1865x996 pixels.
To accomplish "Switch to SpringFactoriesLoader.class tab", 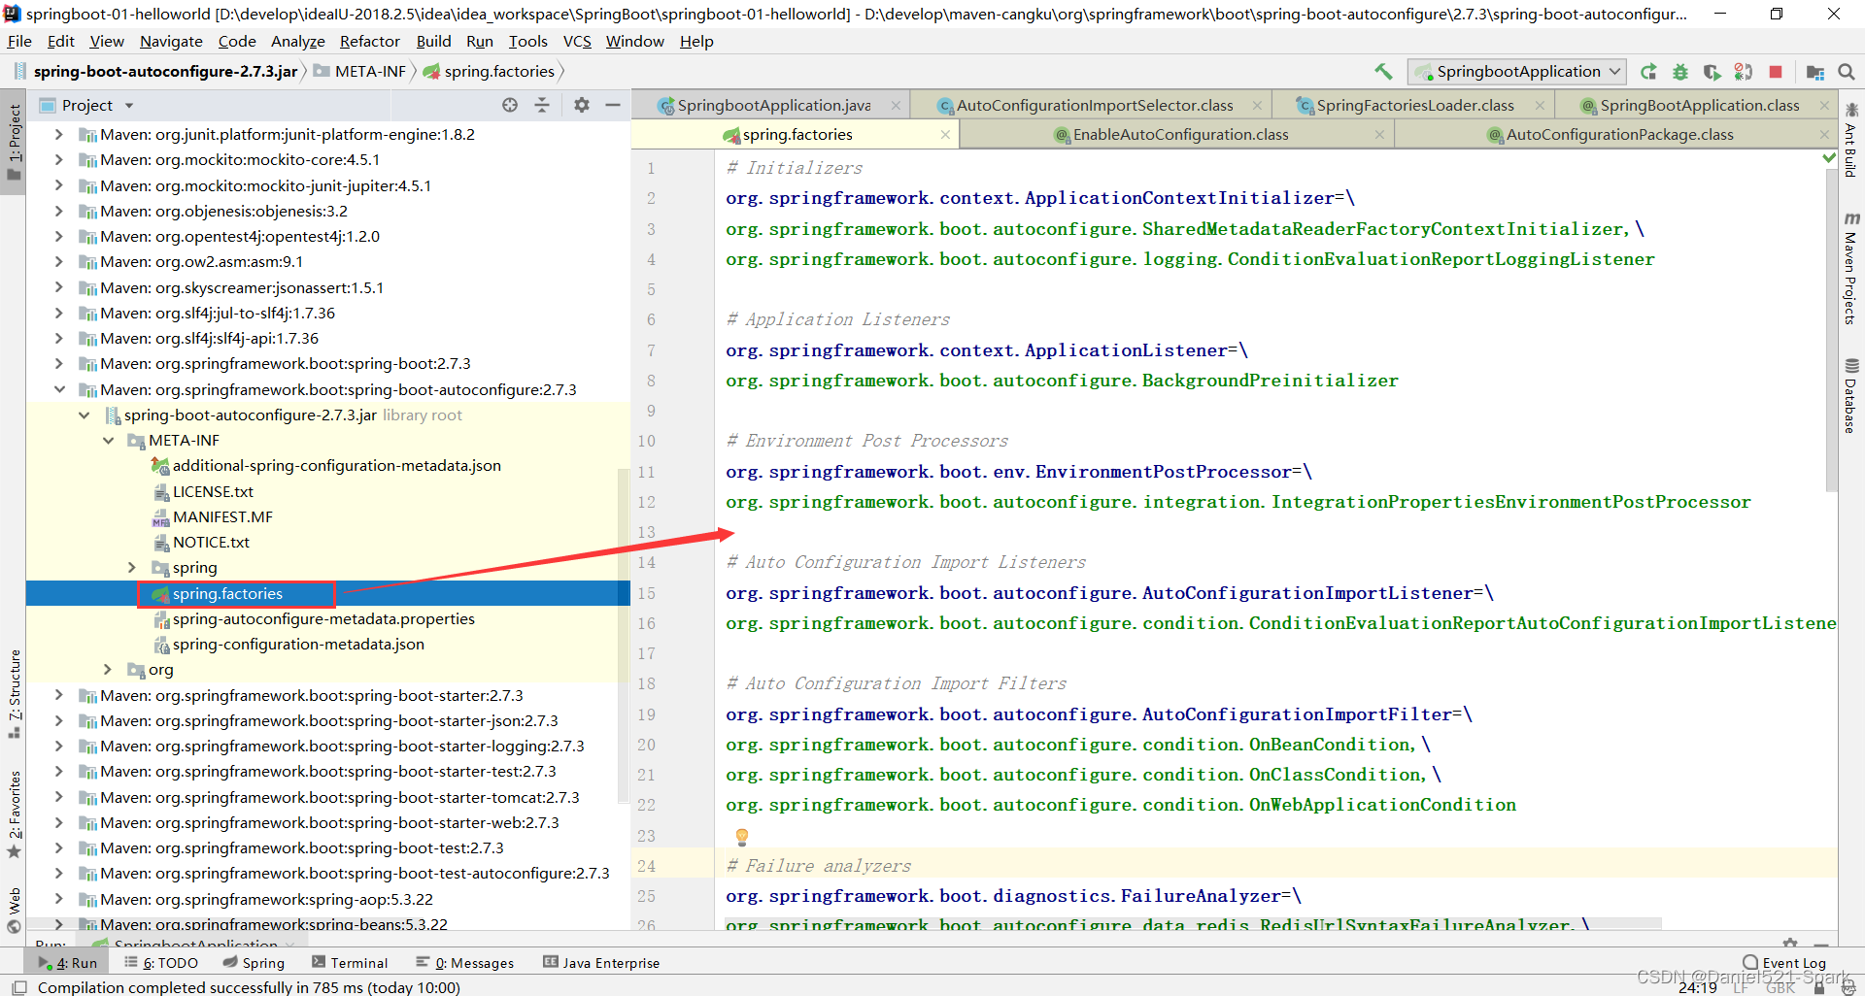I will [1414, 106].
